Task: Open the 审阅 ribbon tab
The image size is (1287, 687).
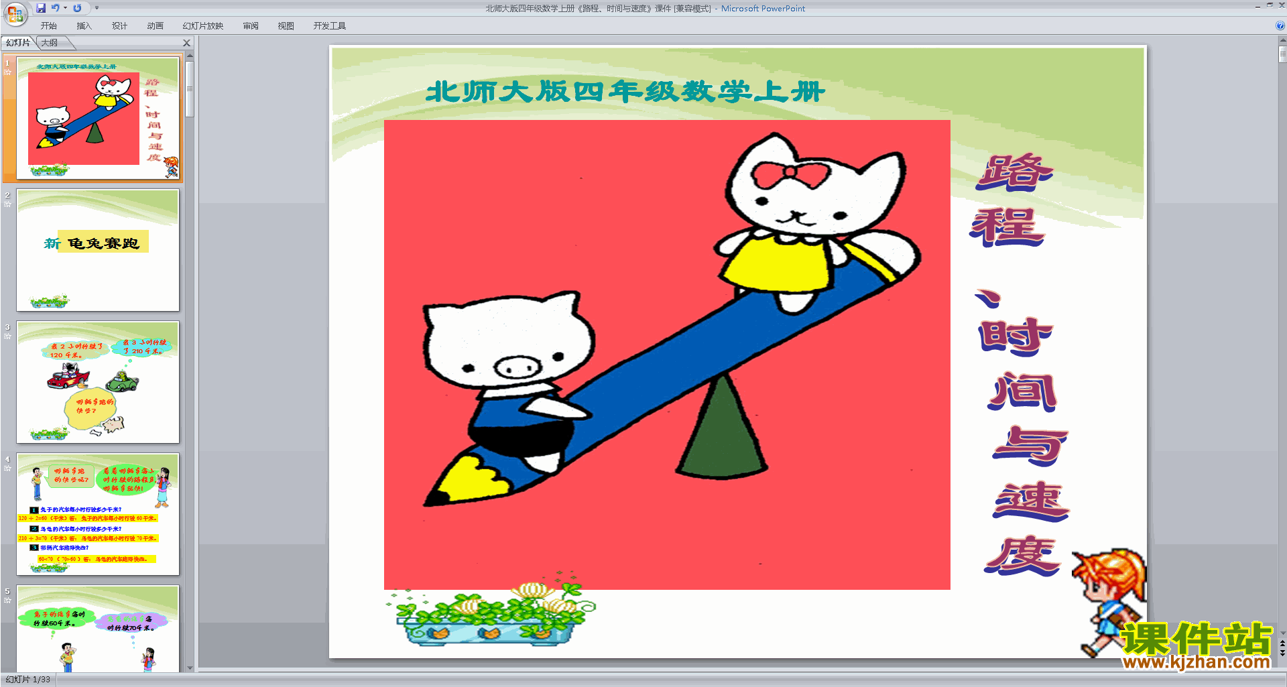Action: click(251, 26)
